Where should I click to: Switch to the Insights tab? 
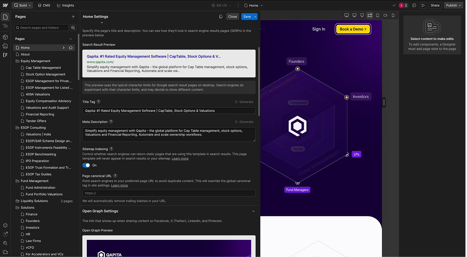click(x=66, y=5)
